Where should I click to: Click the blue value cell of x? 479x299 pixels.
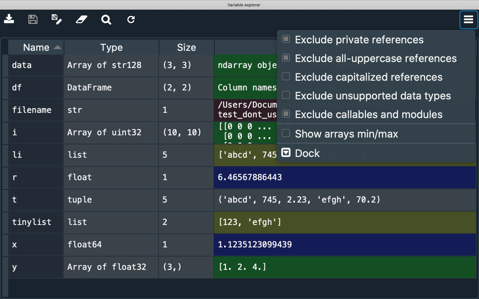344,245
